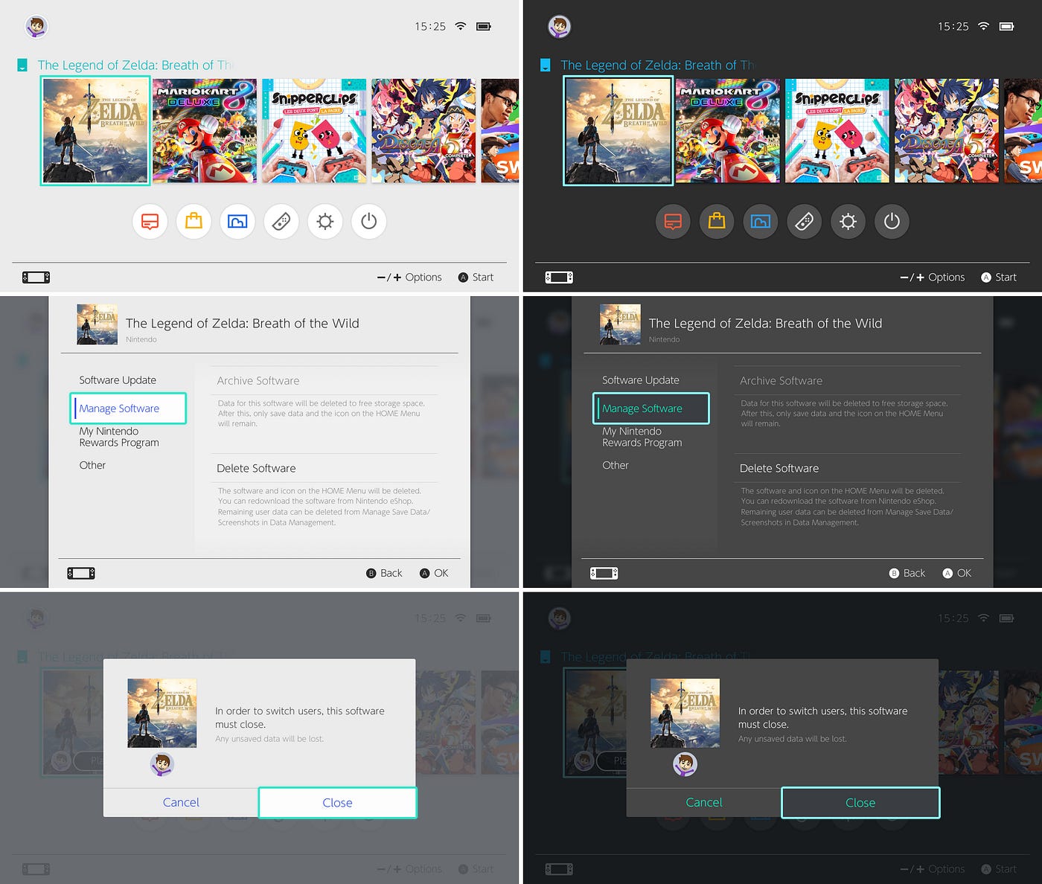Open Nintendo eShop icon on dark home screen
The image size is (1042, 884).
point(717,222)
